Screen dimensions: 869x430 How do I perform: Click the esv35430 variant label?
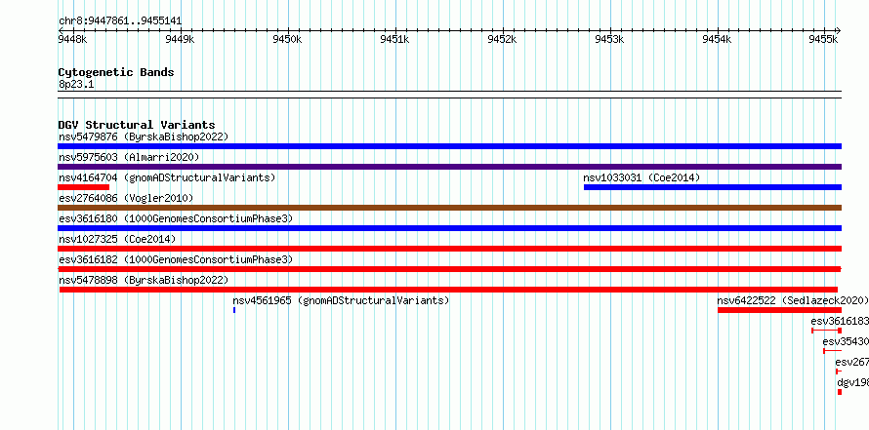click(846, 341)
